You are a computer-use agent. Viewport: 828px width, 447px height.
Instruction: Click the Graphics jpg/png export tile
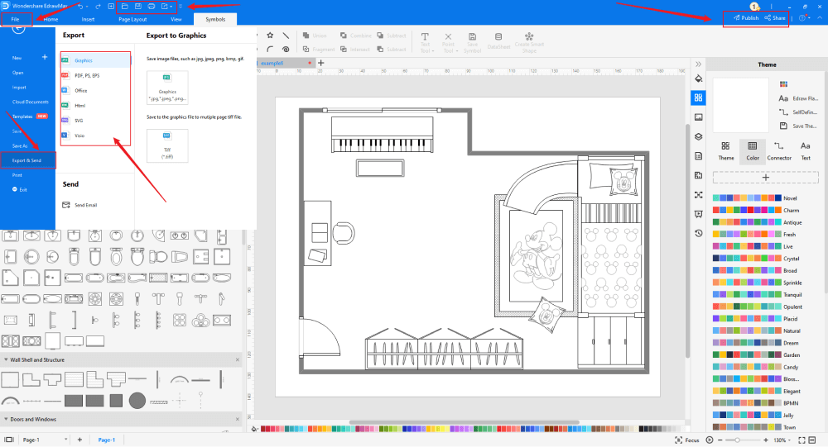[167, 88]
